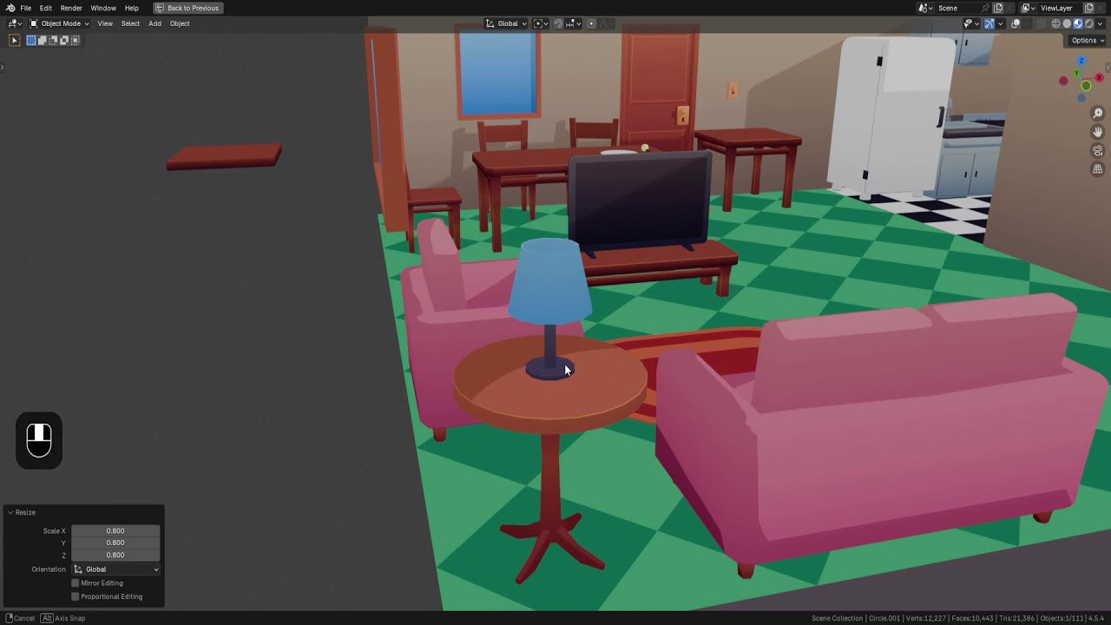Open the gizmo options dropdown arrow
Image resolution: width=1111 pixels, height=625 pixels.
tap(1001, 23)
